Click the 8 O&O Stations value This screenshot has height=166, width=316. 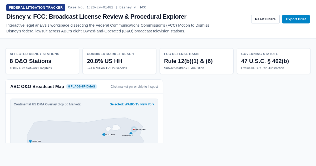click(x=31, y=61)
